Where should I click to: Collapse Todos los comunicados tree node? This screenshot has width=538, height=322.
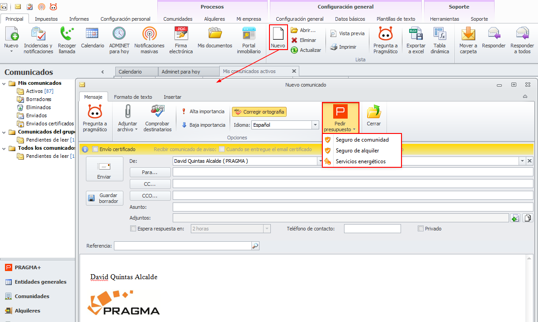pos(4,148)
